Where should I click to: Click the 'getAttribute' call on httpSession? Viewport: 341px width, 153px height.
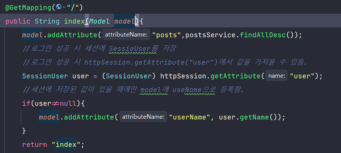[235, 76]
